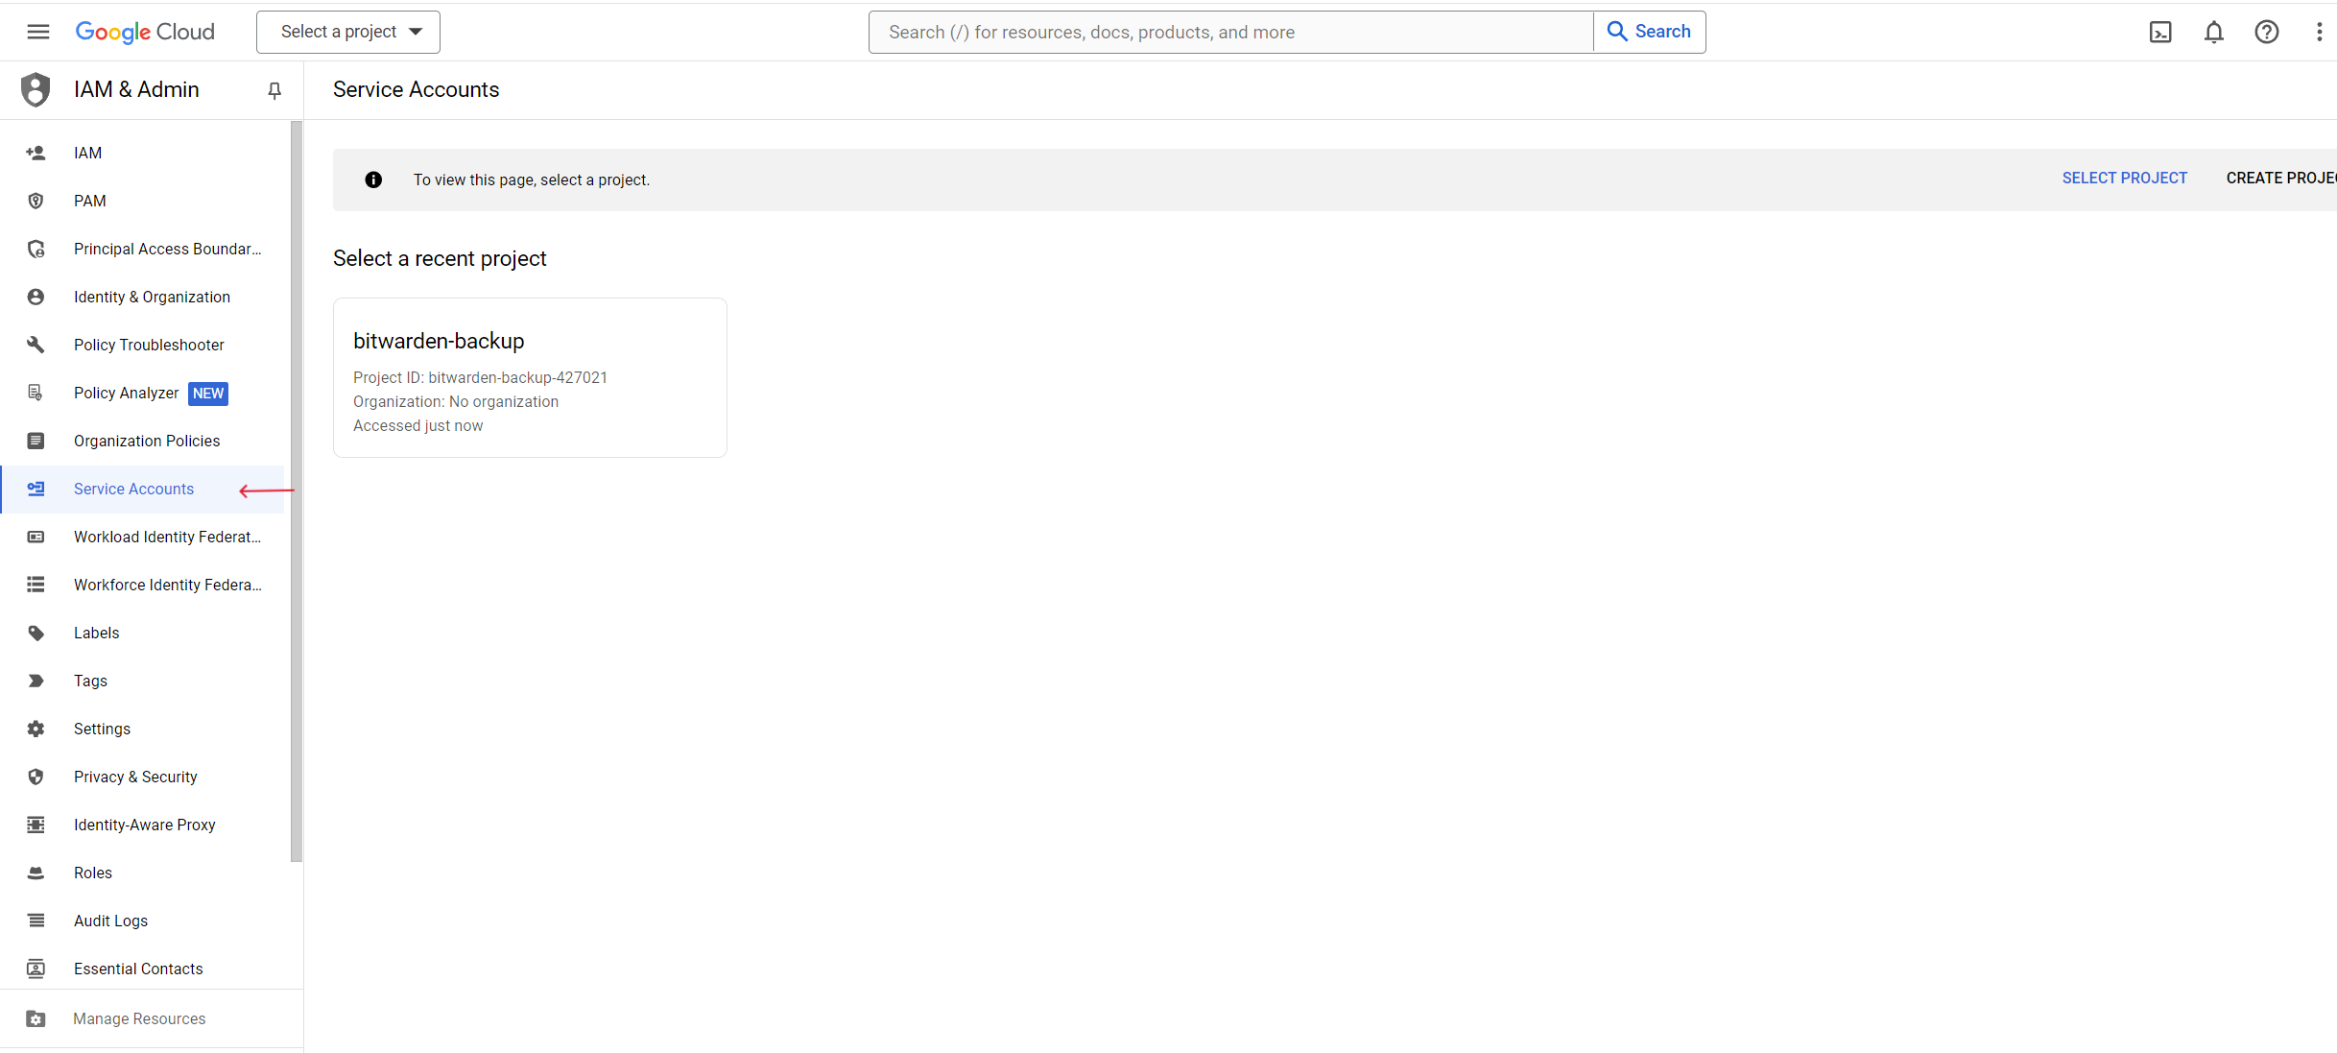Click the Identity & Organization person icon
The height and width of the screenshot is (1053, 2337).
click(36, 297)
